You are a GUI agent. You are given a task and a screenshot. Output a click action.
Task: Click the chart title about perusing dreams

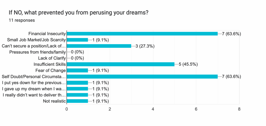(78, 12)
